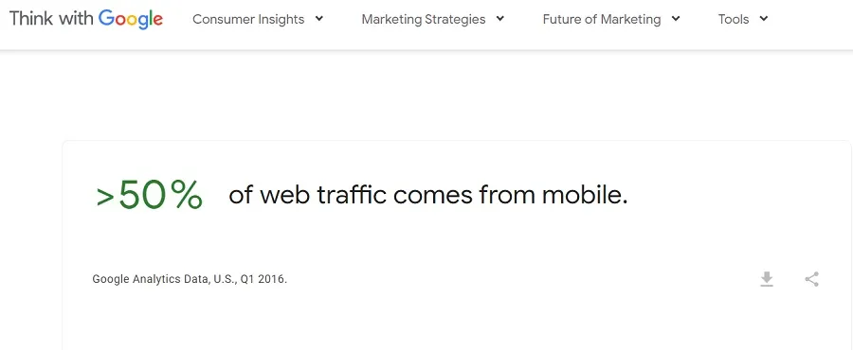Screen dimensions: 853x350
Task: Click the green percent sign in the statistic
Action: (x=186, y=195)
